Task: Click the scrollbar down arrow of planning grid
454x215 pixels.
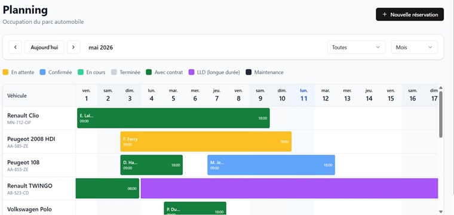Action: pyautogui.click(x=441, y=212)
